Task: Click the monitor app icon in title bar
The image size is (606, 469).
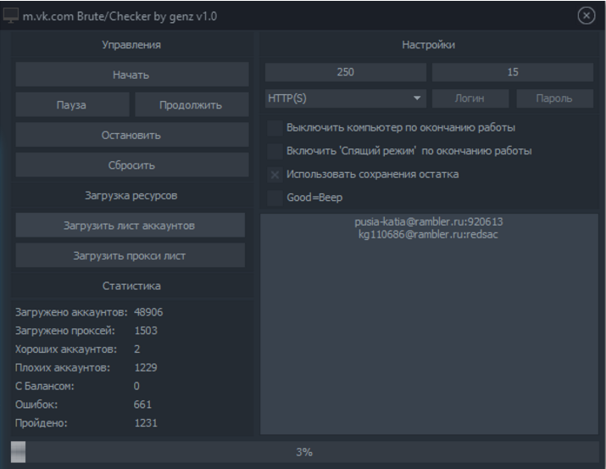Action: (x=10, y=16)
